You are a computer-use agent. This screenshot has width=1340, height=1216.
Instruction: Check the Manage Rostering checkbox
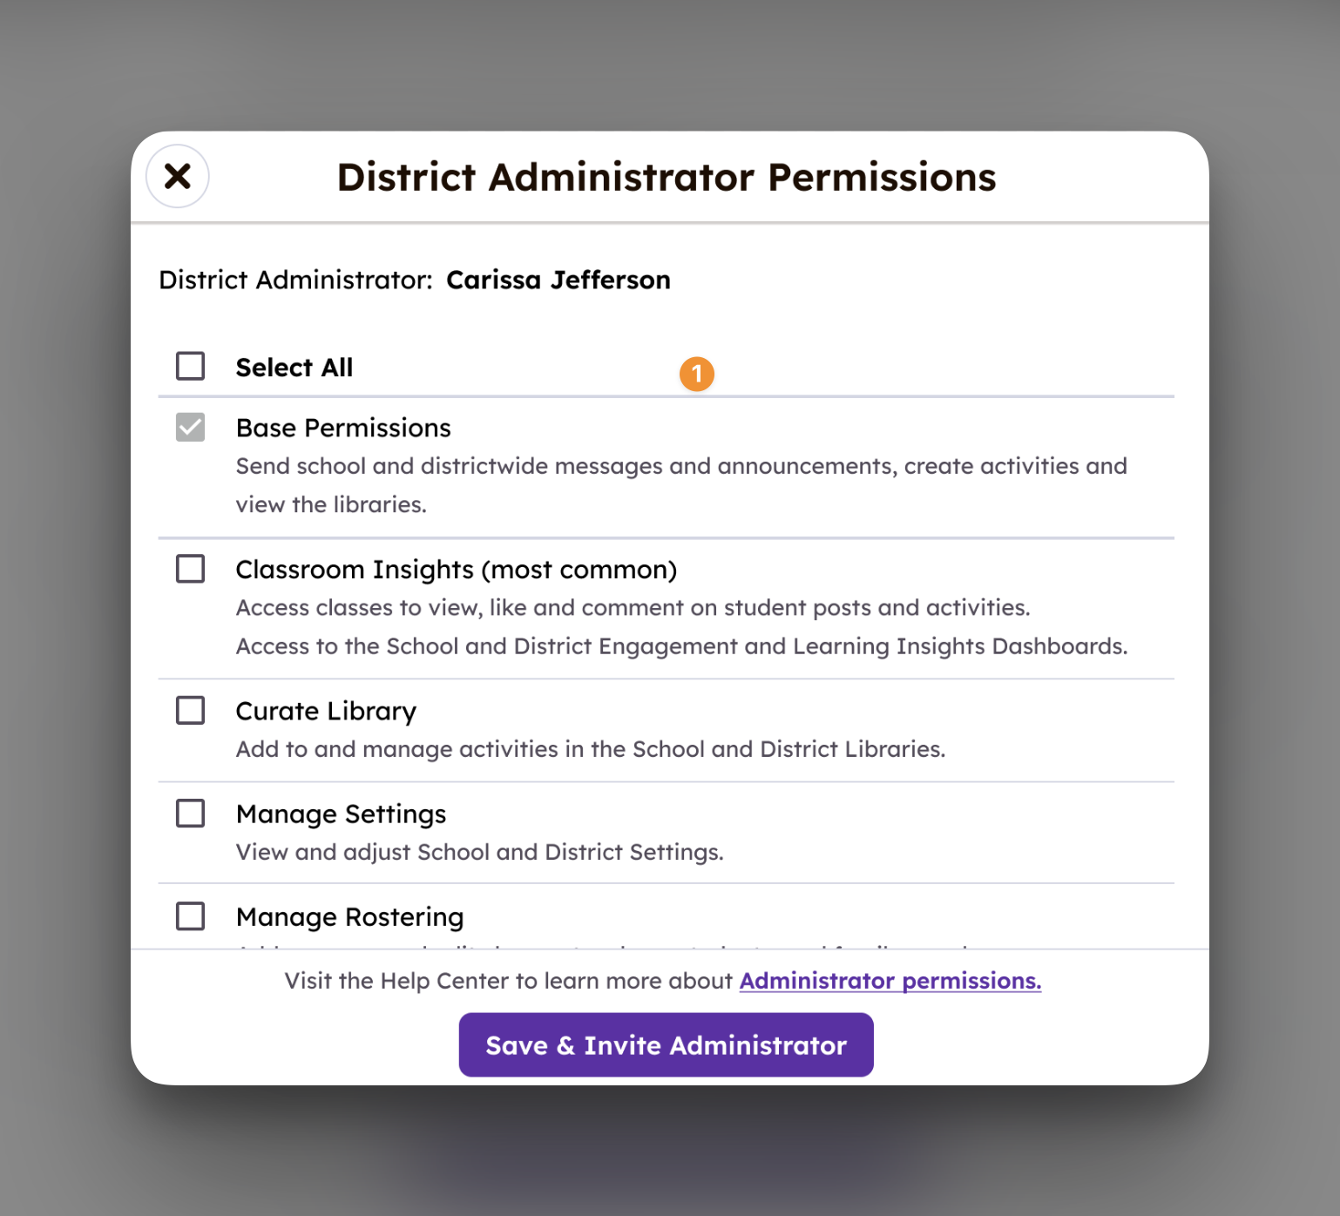click(x=191, y=916)
